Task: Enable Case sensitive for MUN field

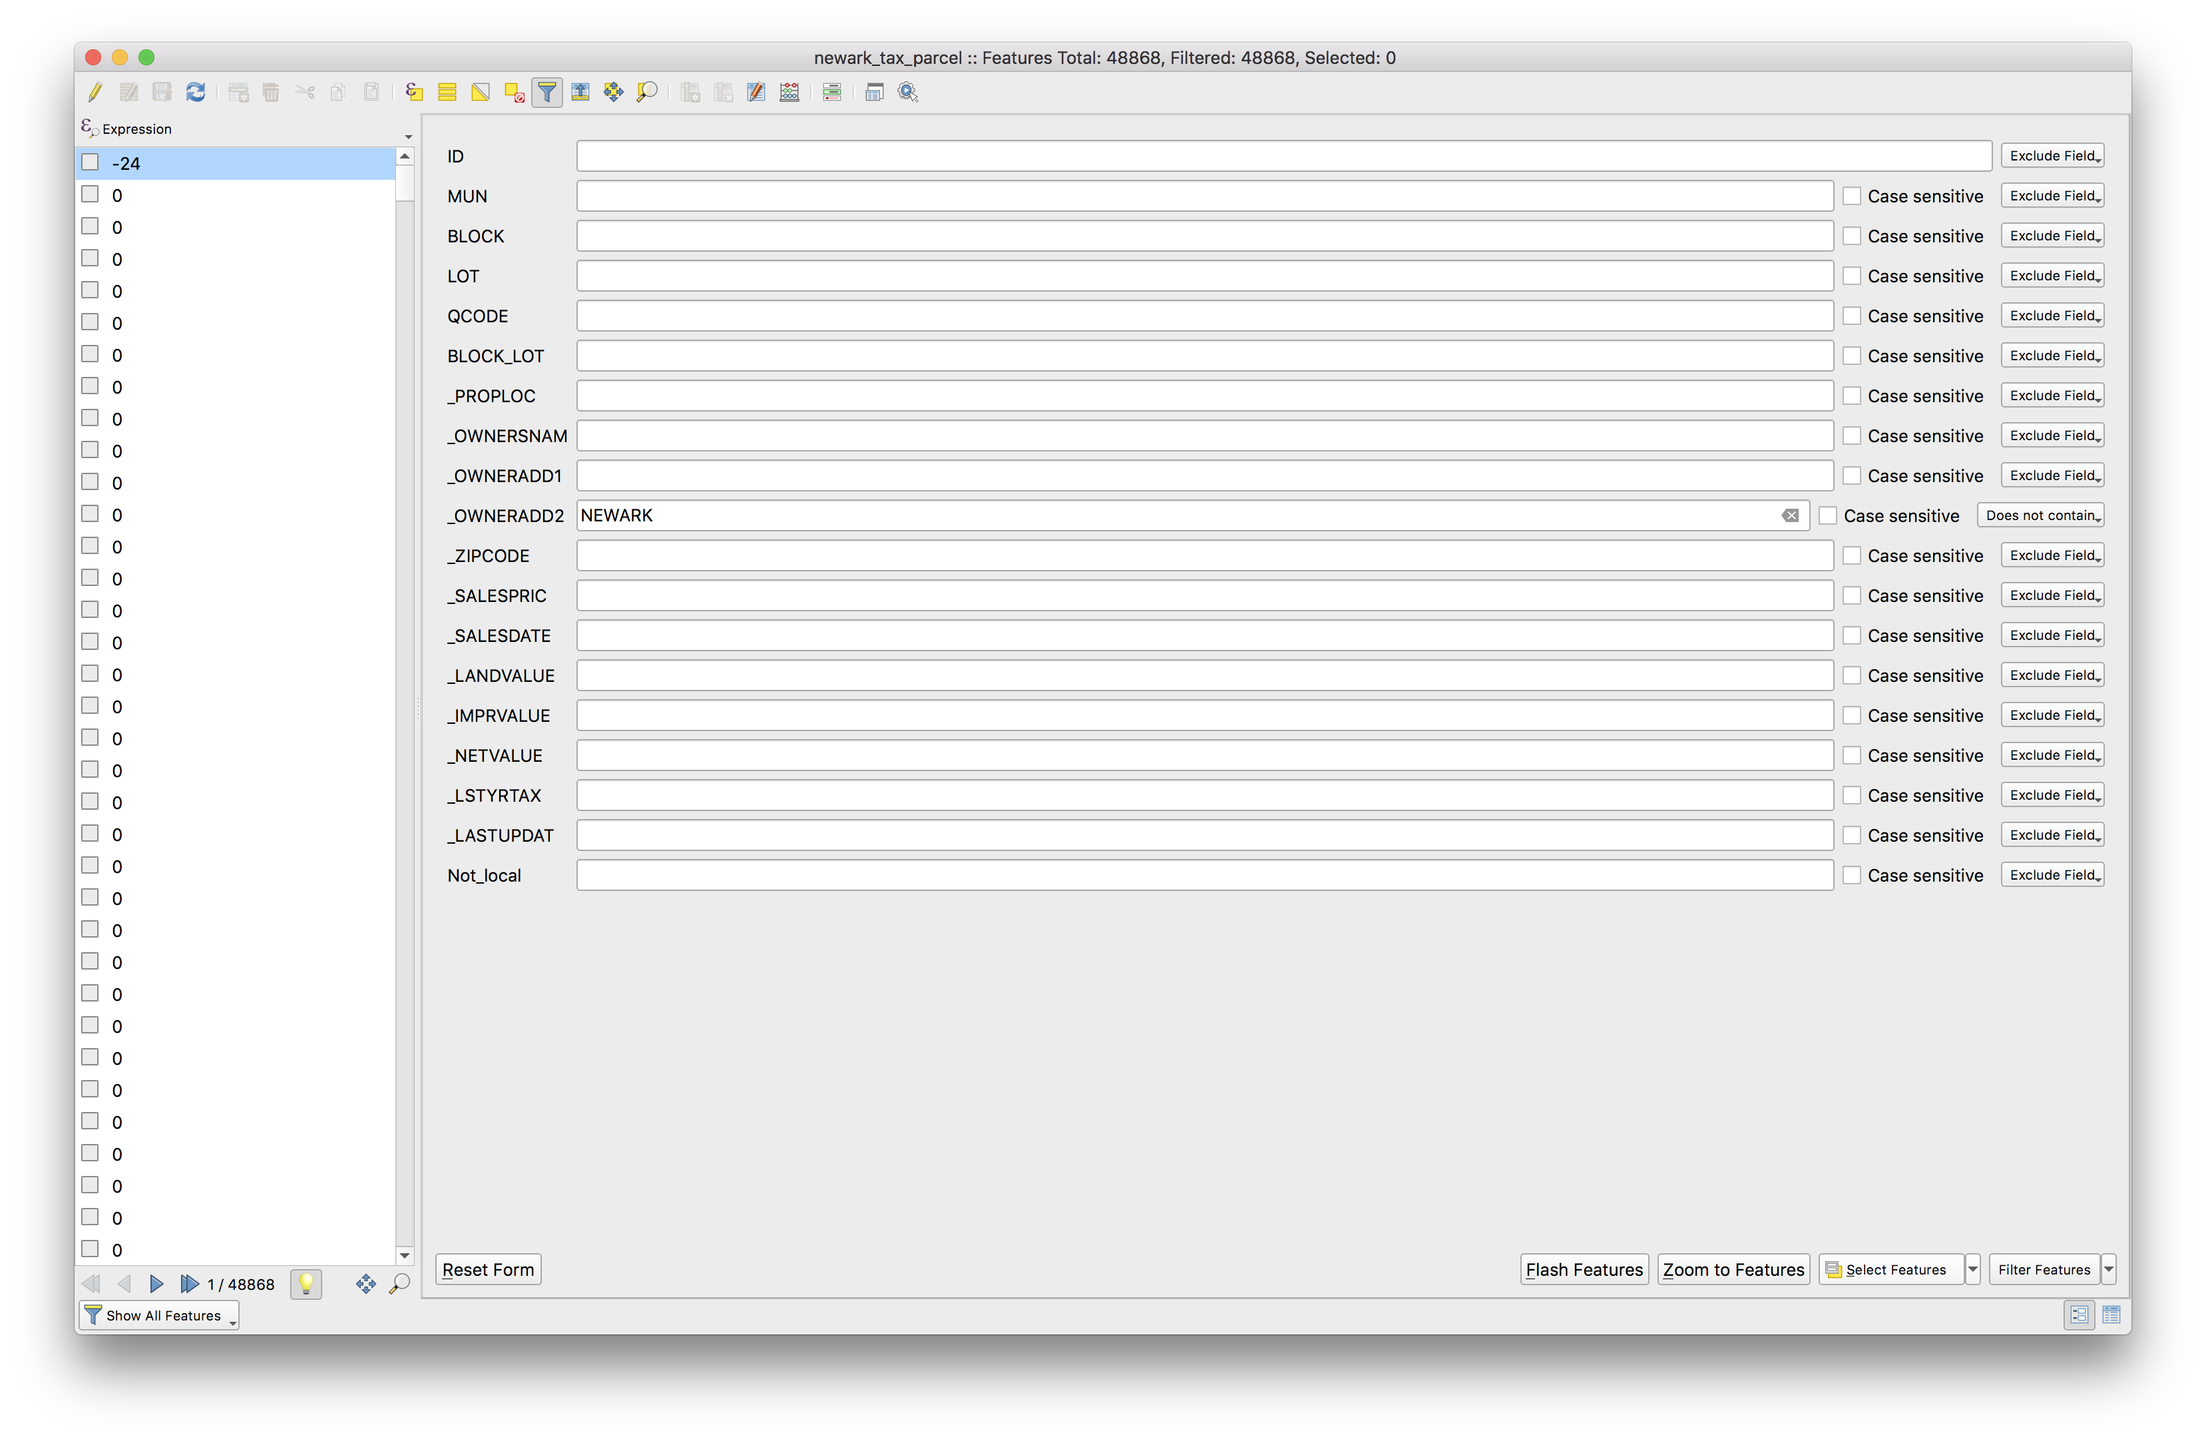Action: pos(1851,196)
